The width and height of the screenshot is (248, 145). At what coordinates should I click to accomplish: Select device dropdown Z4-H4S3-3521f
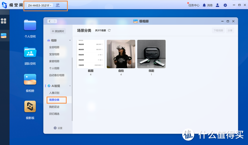click(40, 5)
